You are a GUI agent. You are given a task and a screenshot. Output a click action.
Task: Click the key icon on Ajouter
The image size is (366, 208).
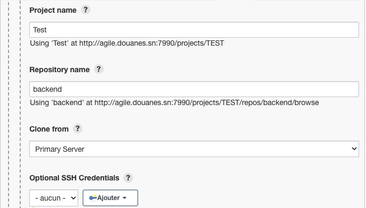tap(93, 198)
